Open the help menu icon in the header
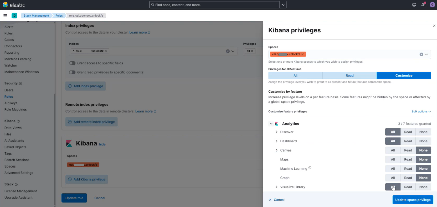437x207 pixels. [x=414, y=5]
